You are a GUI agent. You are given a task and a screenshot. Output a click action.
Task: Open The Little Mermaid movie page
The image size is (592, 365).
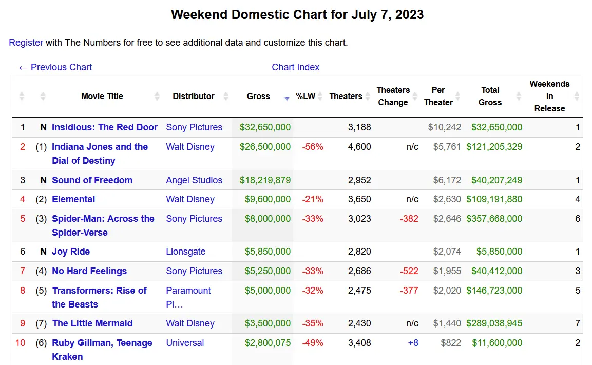click(x=92, y=323)
